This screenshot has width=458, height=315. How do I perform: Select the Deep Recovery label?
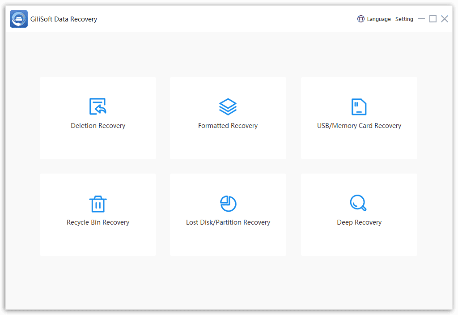click(359, 222)
